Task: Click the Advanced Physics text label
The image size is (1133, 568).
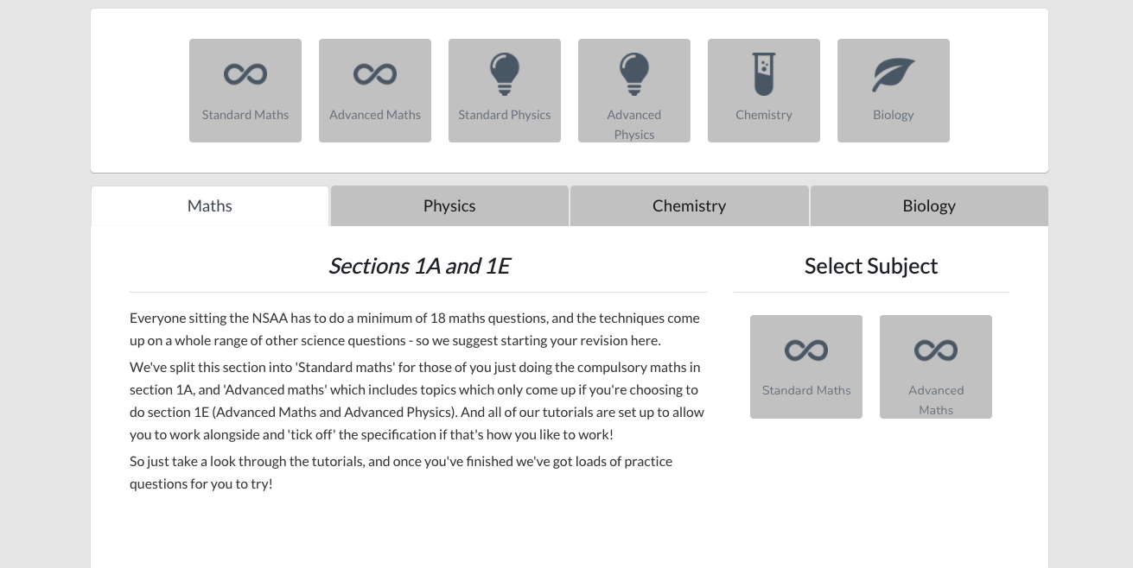Action: point(634,124)
